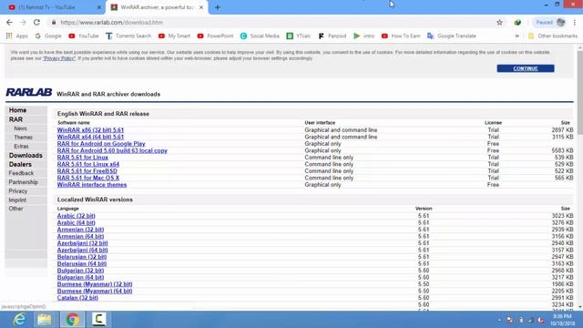View the site padlock info icon
583x328 pixels.
pos(54,22)
